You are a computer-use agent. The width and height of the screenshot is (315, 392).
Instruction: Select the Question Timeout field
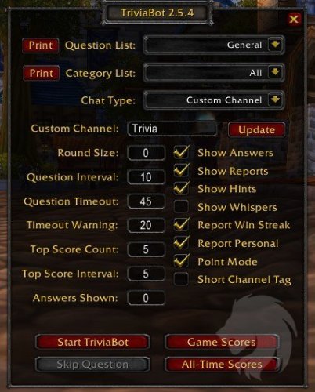(x=146, y=201)
